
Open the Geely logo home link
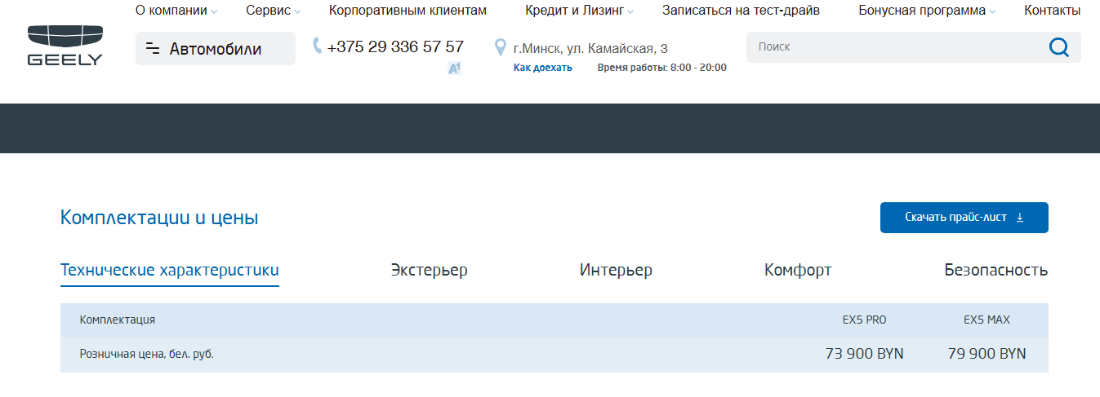pyautogui.click(x=65, y=46)
